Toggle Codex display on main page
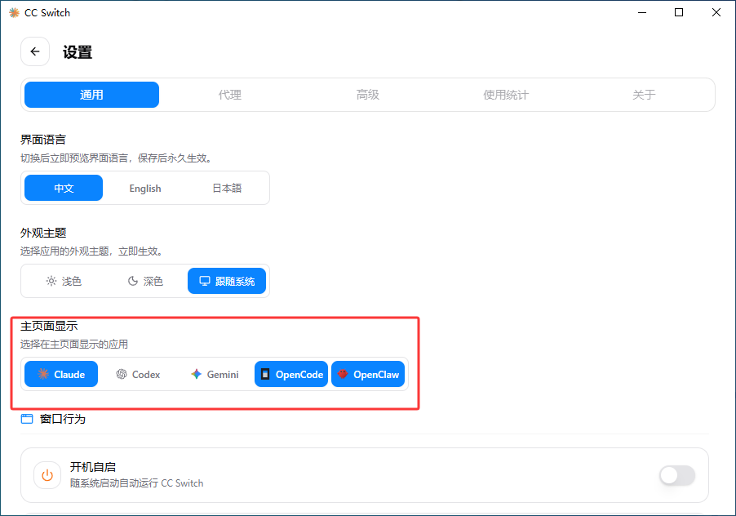 (x=138, y=374)
